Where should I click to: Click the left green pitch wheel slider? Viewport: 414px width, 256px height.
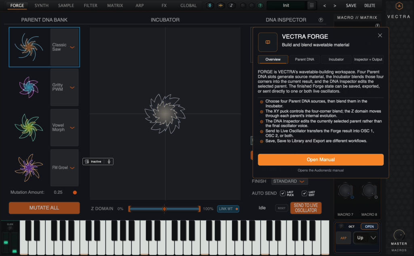pyautogui.click(x=6, y=243)
